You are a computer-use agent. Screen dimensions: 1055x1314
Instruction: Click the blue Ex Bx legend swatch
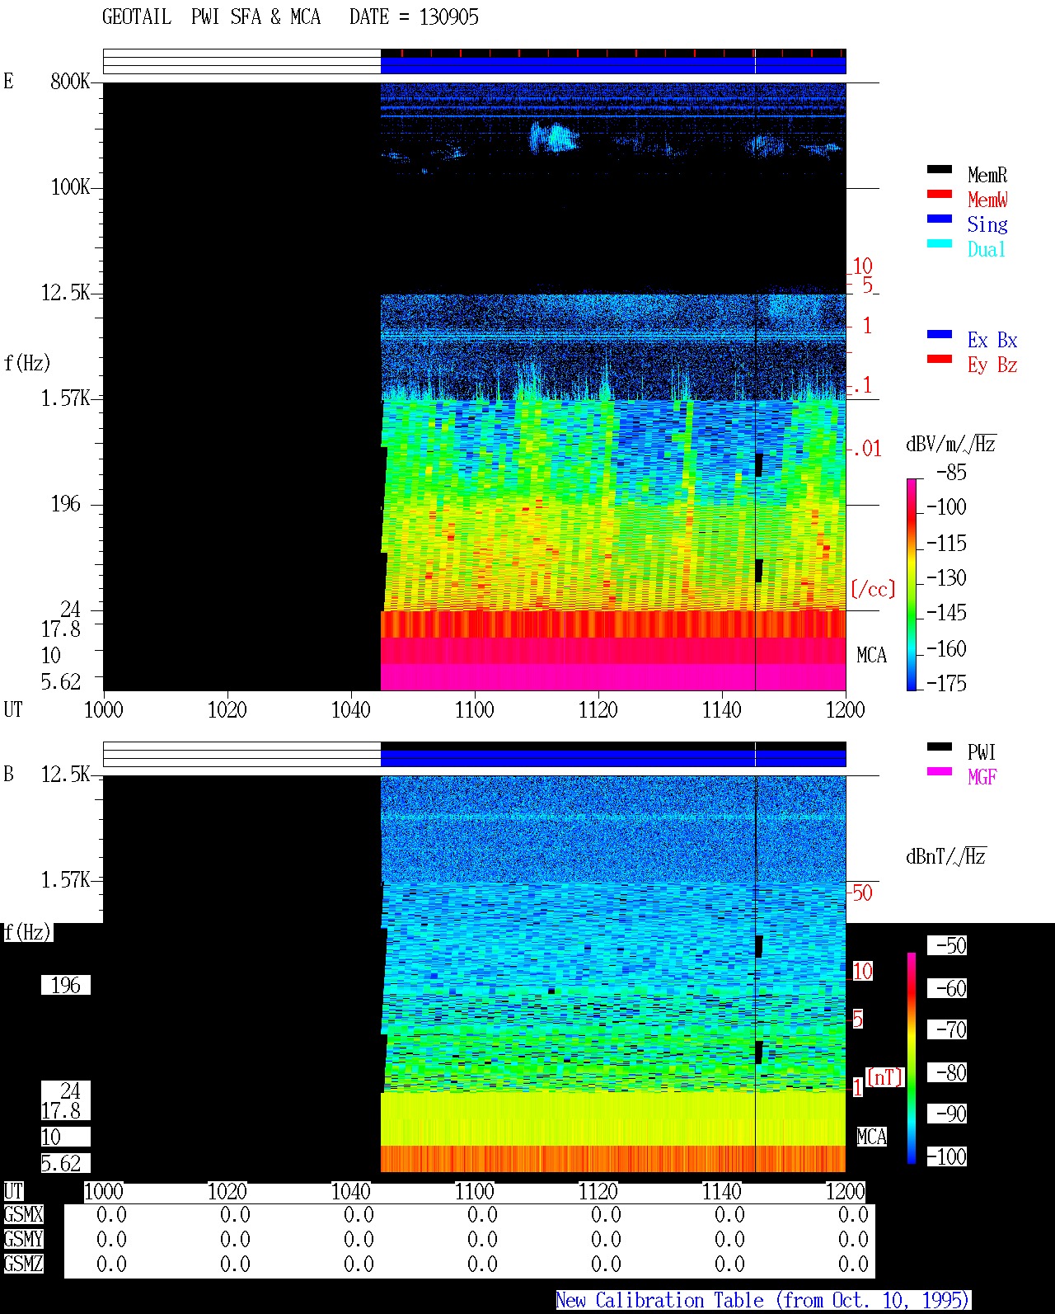click(x=940, y=335)
